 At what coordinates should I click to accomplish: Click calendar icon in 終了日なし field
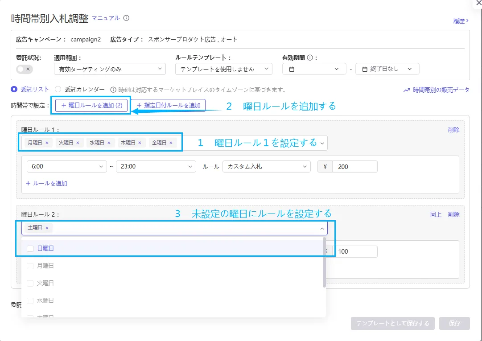point(365,69)
